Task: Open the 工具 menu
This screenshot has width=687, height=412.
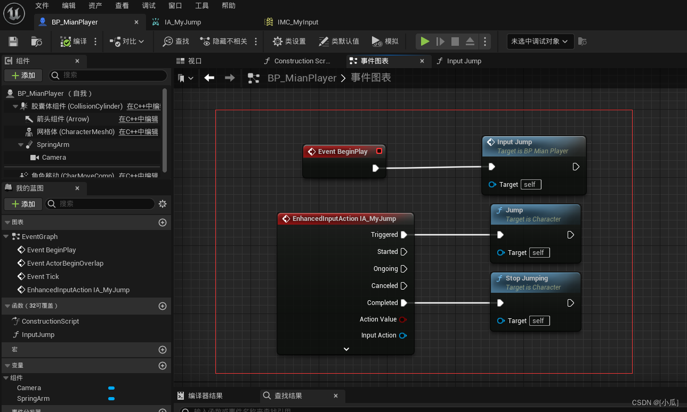Action: [202, 5]
